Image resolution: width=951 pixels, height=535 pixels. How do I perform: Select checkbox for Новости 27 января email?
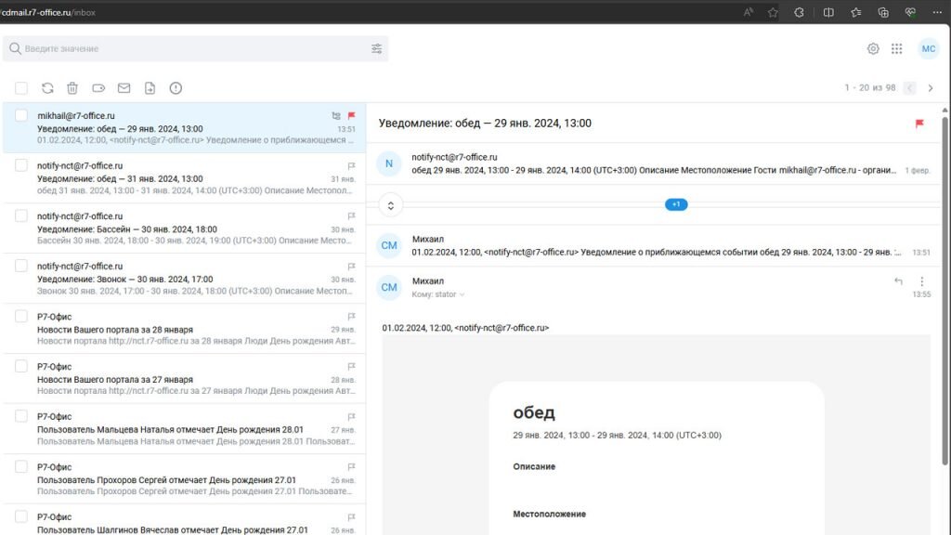pyautogui.click(x=21, y=366)
